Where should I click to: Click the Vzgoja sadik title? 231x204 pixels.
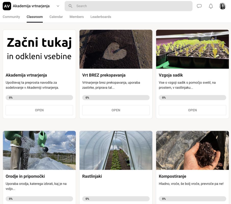click(x=171, y=75)
